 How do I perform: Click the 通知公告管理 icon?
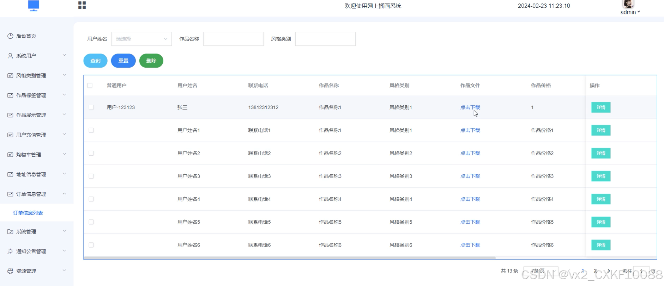10,251
